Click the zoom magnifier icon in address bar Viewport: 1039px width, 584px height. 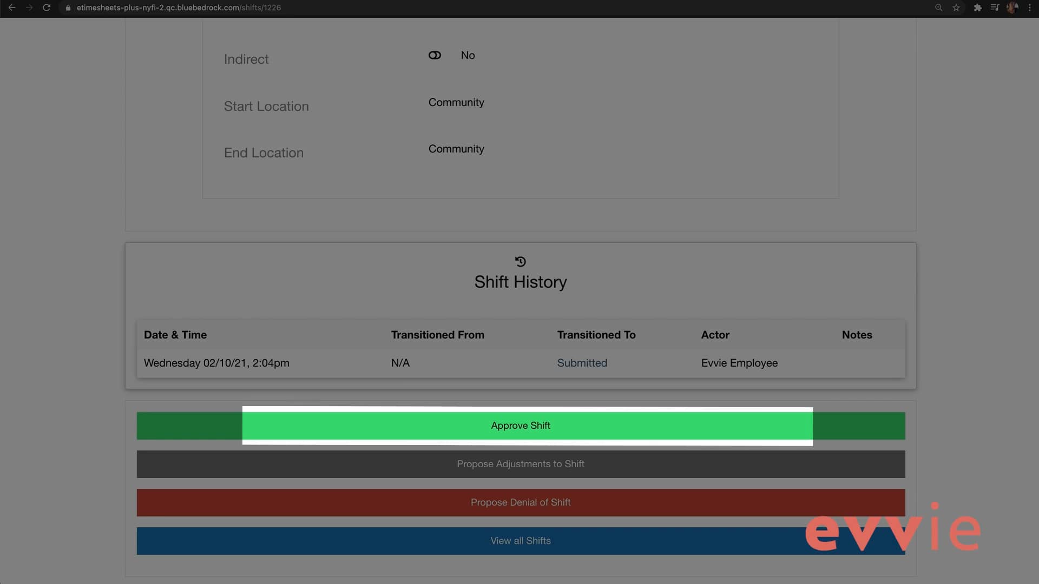[x=939, y=8]
